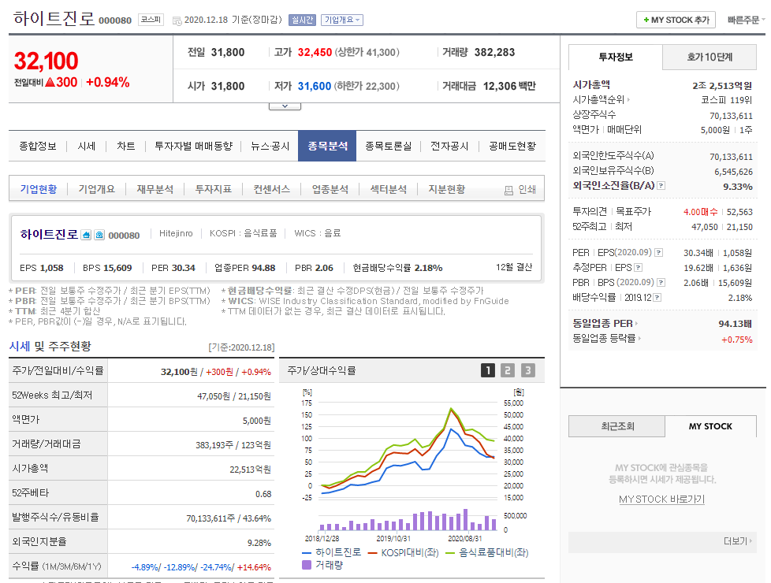Select the 섹터분석 sub-tab
This screenshot has width=771, height=583.
(x=389, y=189)
